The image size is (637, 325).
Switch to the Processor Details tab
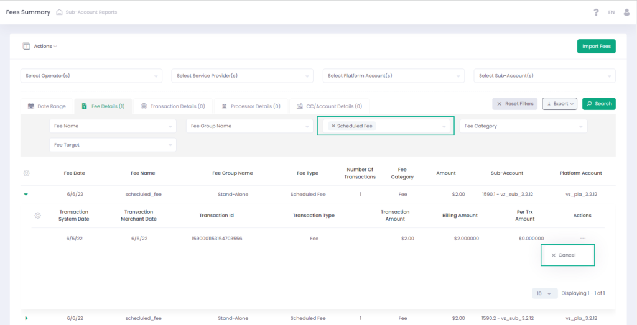click(251, 106)
